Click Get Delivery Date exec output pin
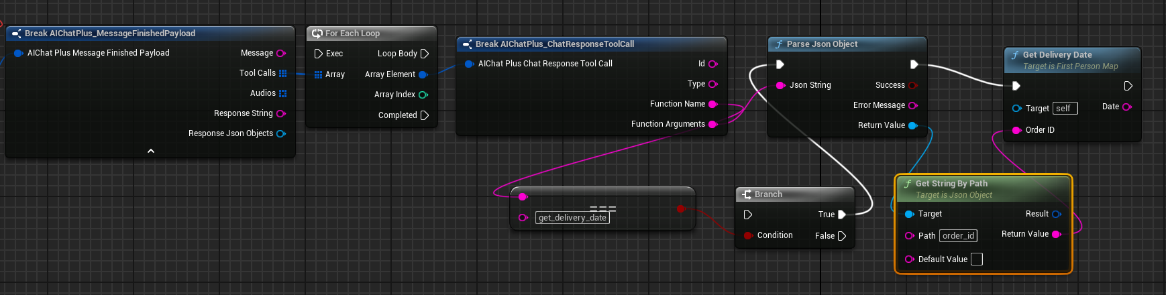This screenshot has width=1166, height=295. 1128,86
